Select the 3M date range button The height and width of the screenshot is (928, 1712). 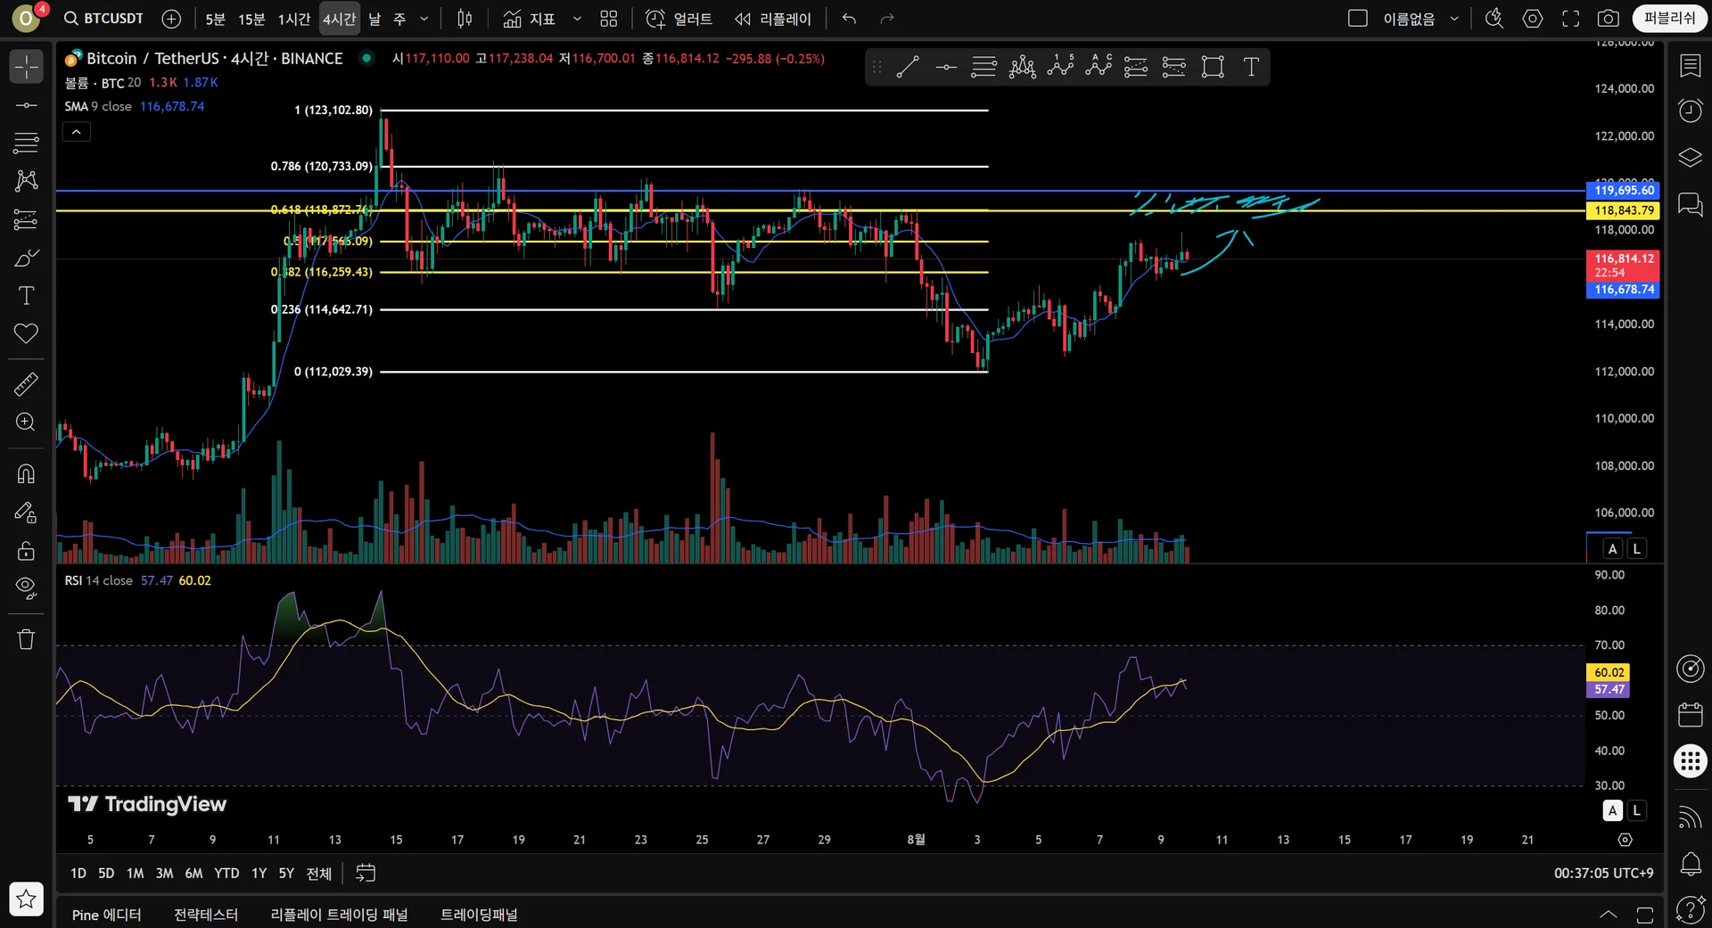click(164, 874)
